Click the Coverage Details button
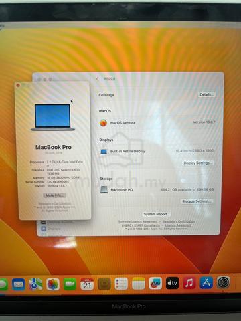 [207, 95]
